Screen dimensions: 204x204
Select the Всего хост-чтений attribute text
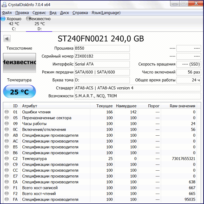coord(39,194)
